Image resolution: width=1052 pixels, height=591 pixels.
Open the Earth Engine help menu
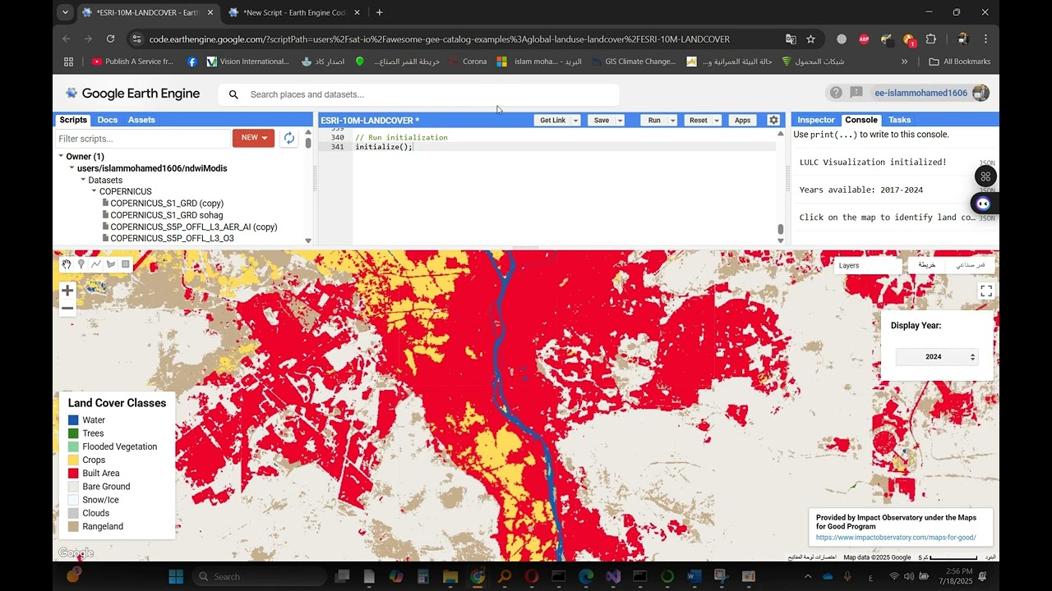tap(836, 93)
